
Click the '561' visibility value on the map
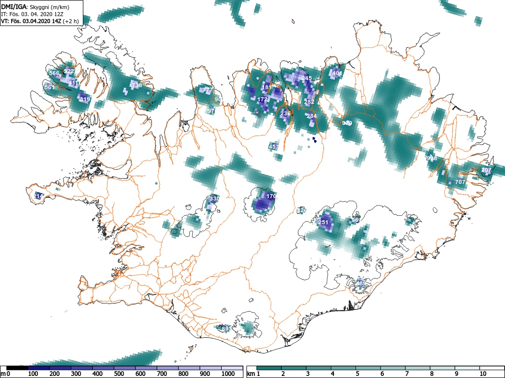tap(49, 87)
